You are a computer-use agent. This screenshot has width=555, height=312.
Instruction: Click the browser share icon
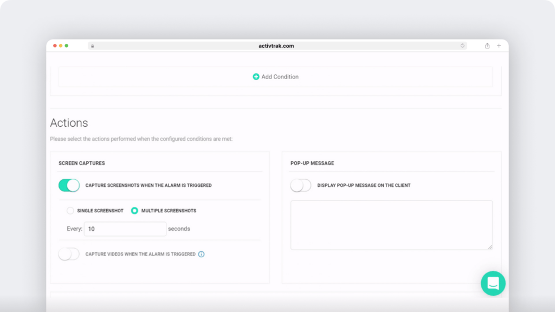pos(487,45)
